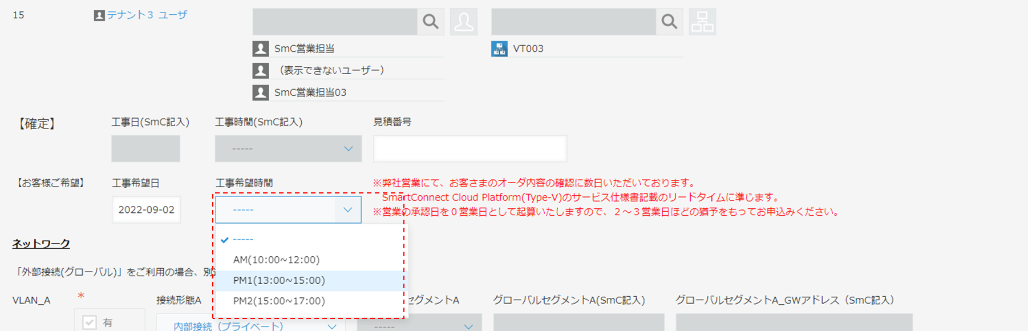Click the 【確定】 label
This screenshot has width=1028, height=331.
pos(36,124)
